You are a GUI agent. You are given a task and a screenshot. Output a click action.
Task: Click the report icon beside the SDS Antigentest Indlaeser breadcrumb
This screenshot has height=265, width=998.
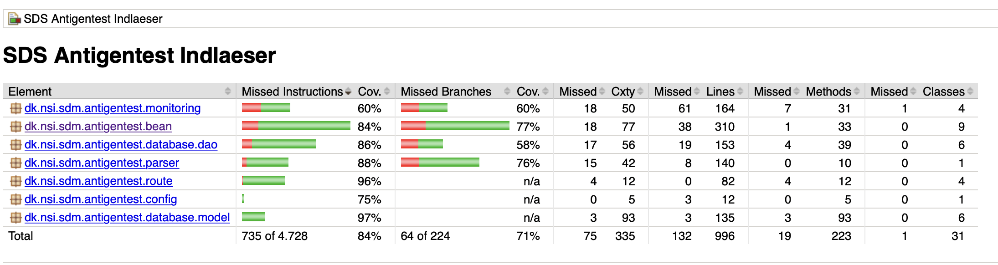[x=15, y=19]
